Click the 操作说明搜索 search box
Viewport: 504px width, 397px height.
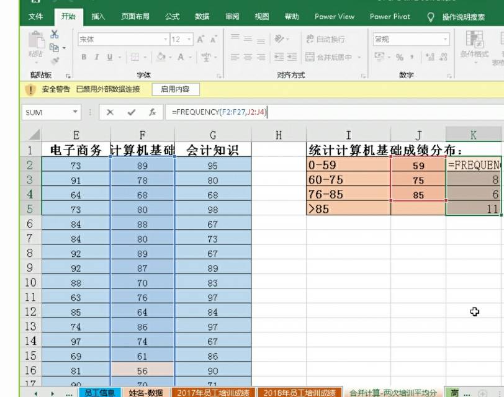point(463,17)
